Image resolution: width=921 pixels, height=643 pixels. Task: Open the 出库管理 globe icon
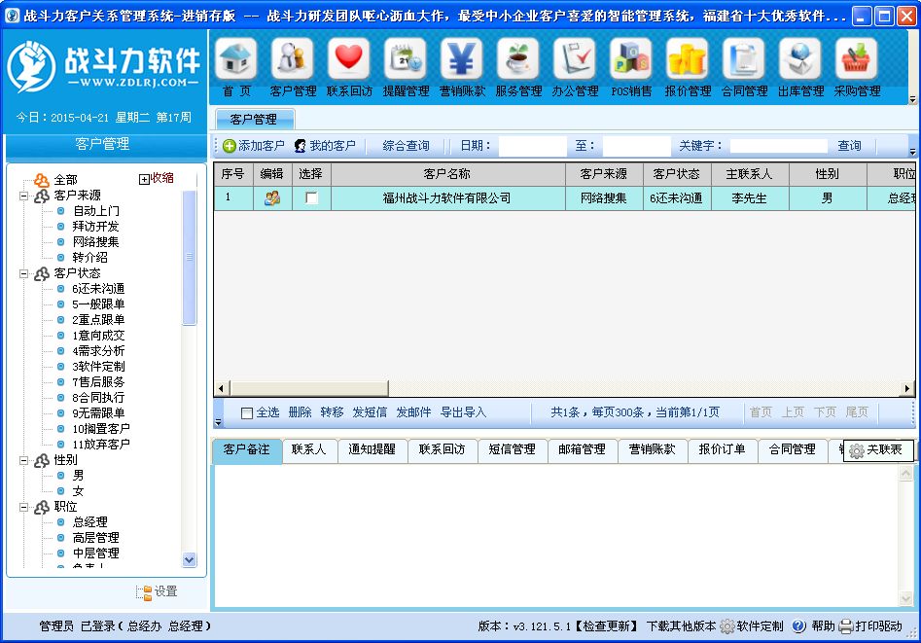800,58
